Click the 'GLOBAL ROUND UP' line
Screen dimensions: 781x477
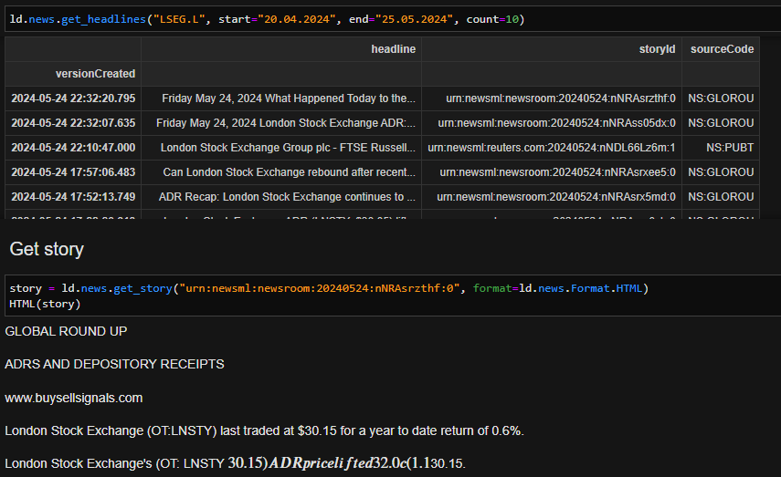(x=66, y=331)
